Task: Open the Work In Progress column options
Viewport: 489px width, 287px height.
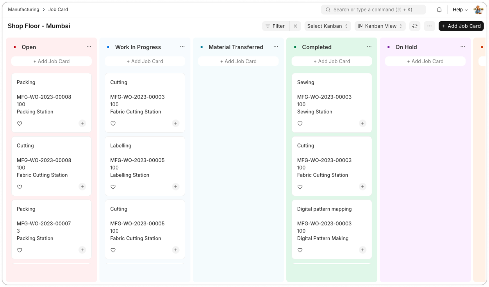Action: click(182, 46)
